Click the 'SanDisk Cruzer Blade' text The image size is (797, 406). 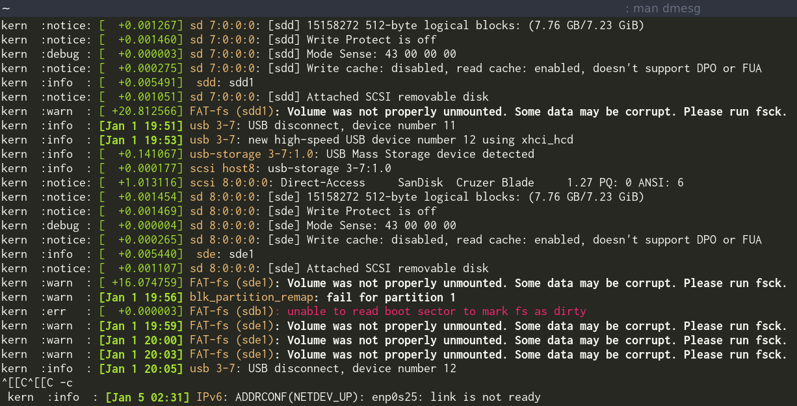(466, 183)
